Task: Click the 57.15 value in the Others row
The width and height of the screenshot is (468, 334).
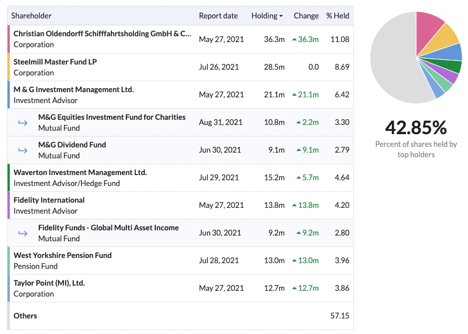Action: tap(340, 316)
